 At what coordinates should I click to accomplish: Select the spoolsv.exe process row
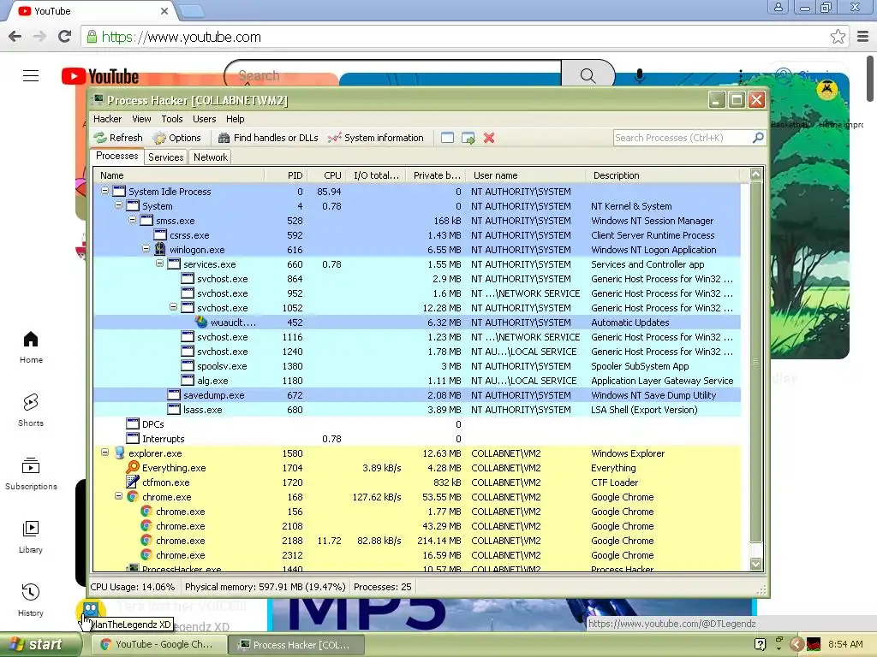point(417,366)
